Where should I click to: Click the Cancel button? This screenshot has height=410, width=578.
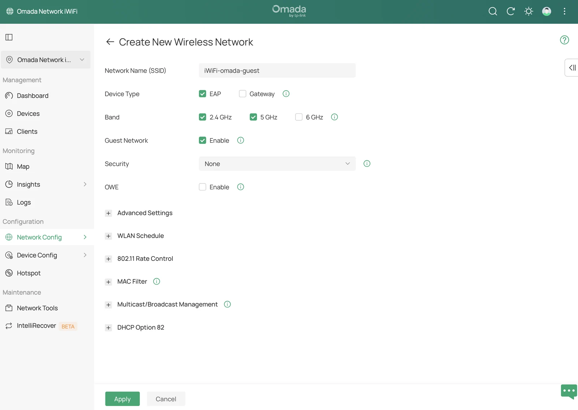coord(166,399)
